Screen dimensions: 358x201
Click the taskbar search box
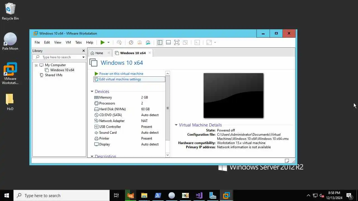(62, 195)
